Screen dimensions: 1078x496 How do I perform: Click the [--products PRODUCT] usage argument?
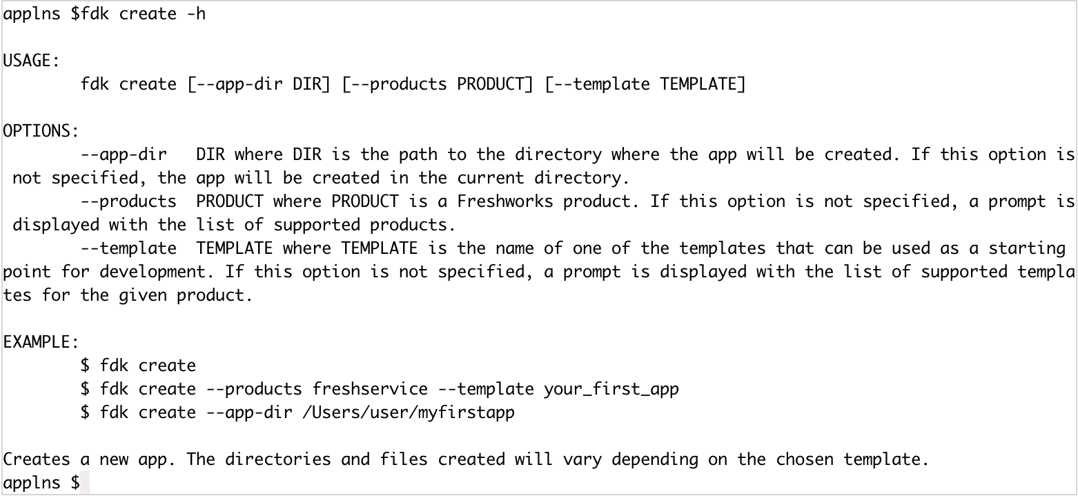438,84
